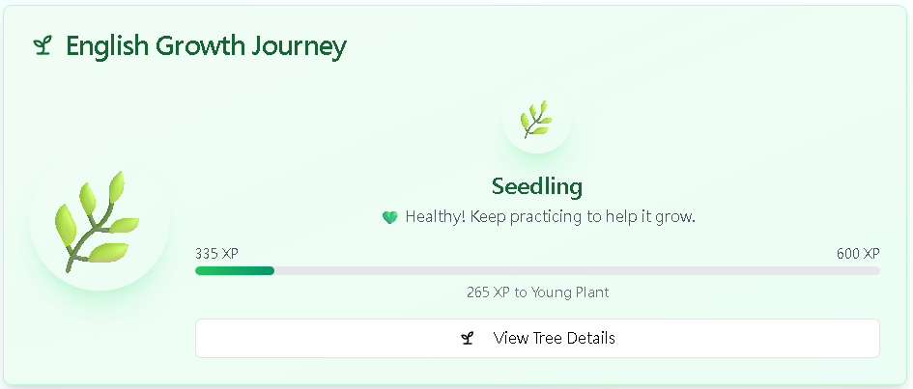Click the green filled part of XP bar
This screenshot has height=389, width=913.
pyautogui.click(x=234, y=270)
